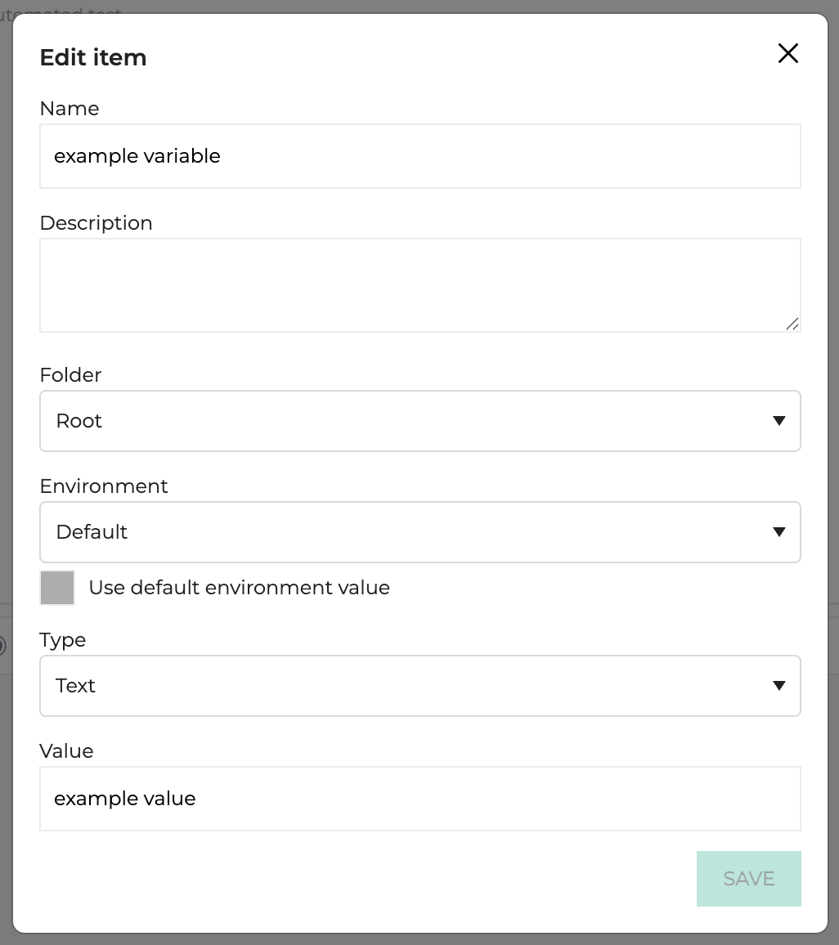Focus the Name field containing 'example variable'

420,156
